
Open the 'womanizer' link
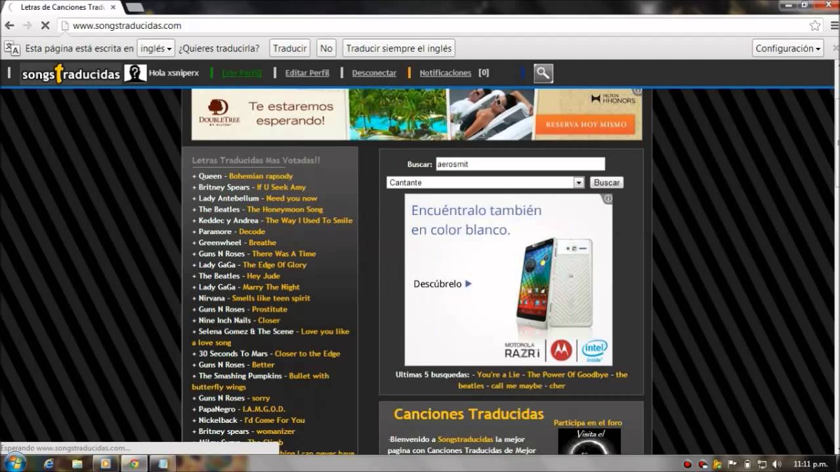[x=276, y=431]
